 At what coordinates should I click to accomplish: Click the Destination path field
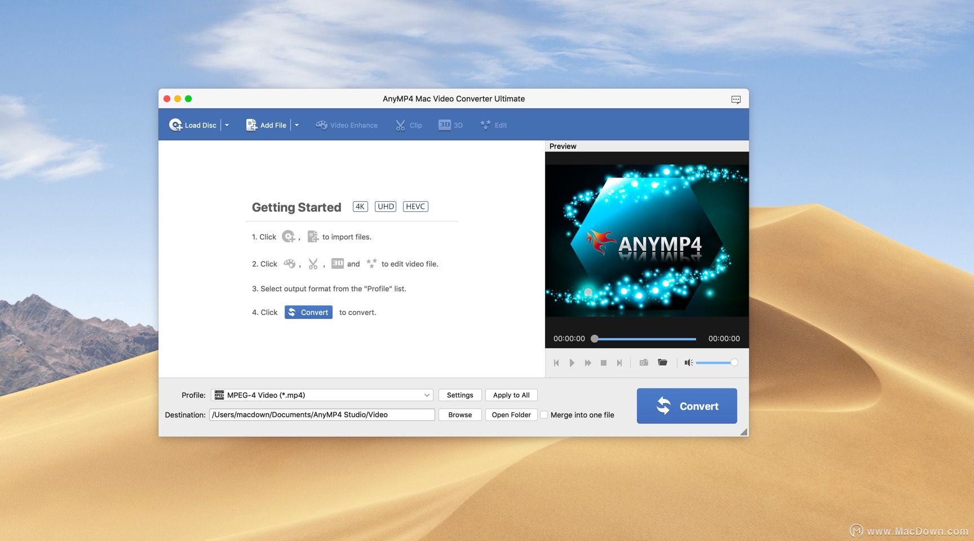[x=322, y=415]
